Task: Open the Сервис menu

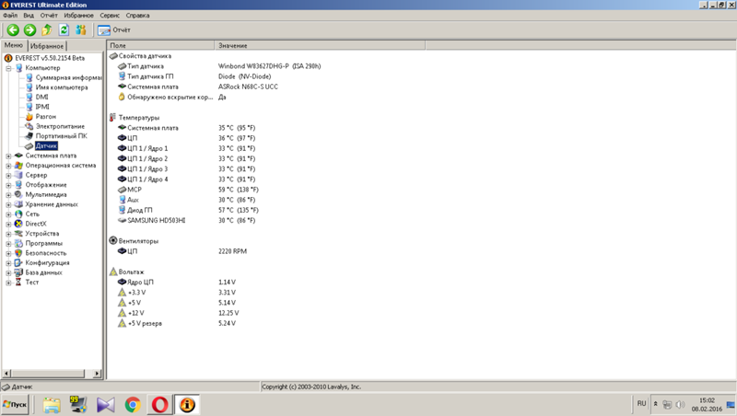Action: coord(110,16)
